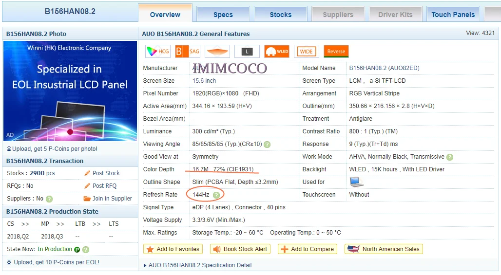The width and height of the screenshot is (501, 275).
Task: Click the Post Stock pencil icon
Action: tap(87, 173)
